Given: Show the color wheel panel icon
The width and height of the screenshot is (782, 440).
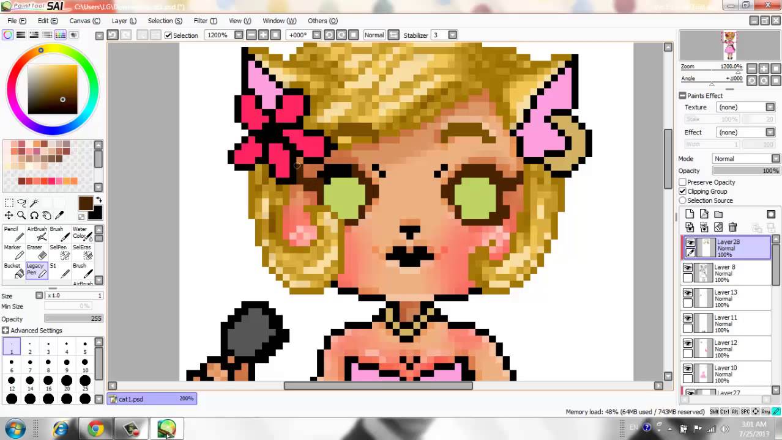Looking at the screenshot, I should 7,35.
